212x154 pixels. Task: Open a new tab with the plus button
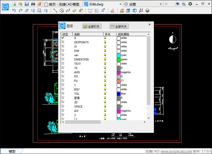(166, 4)
